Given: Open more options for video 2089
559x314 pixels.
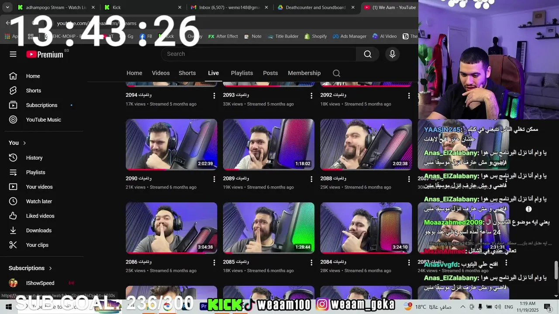Looking at the screenshot, I should pos(311,179).
